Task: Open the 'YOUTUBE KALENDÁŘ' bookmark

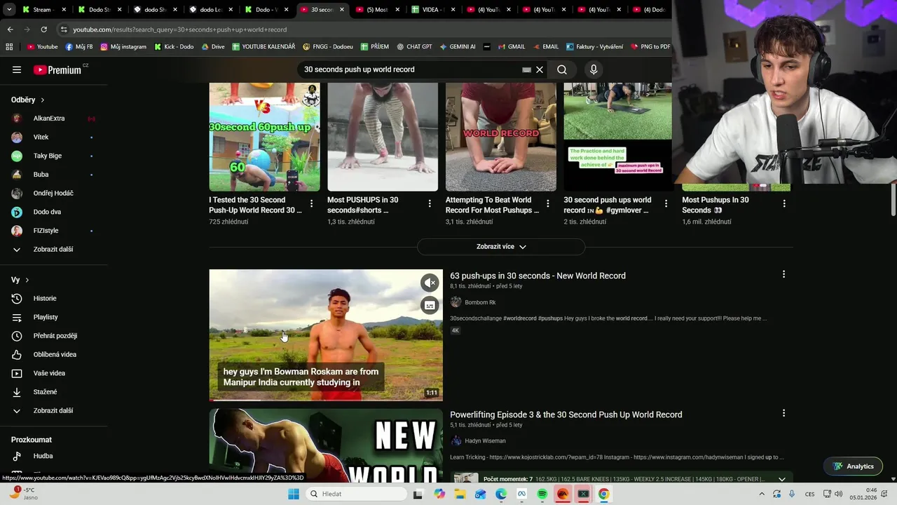Action: click(263, 47)
